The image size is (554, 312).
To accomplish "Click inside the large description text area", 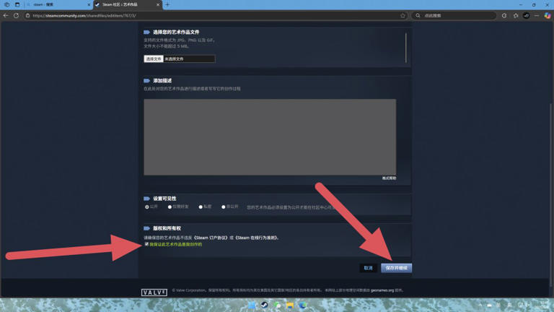I will pos(270,137).
